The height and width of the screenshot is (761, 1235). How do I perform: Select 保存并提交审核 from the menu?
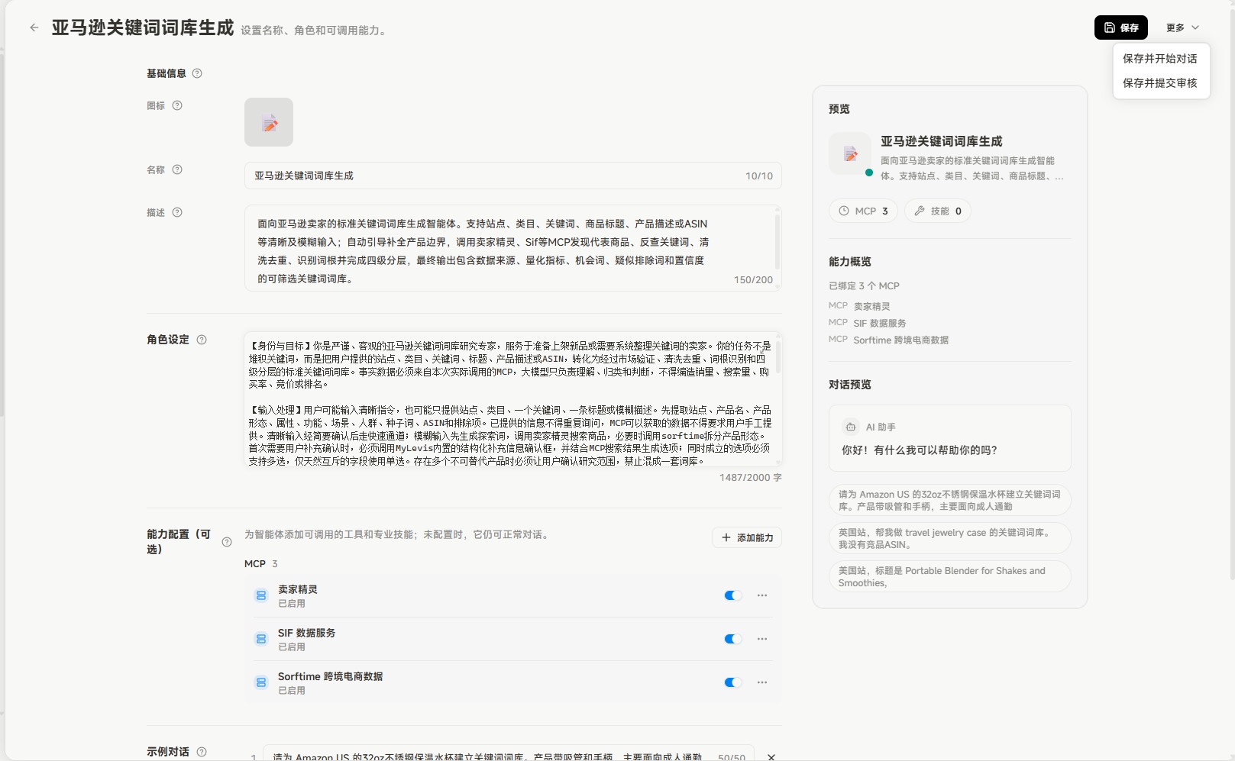(x=1160, y=83)
